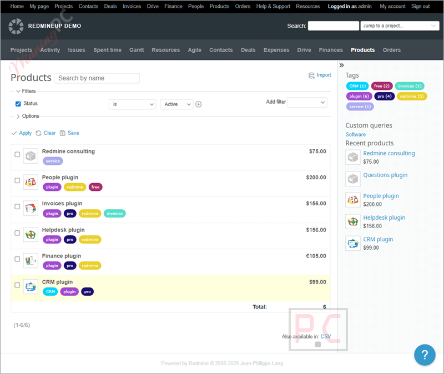Screen dimensions: 444x374
Task: Open the Issues tab in main menu
Action: point(77,50)
